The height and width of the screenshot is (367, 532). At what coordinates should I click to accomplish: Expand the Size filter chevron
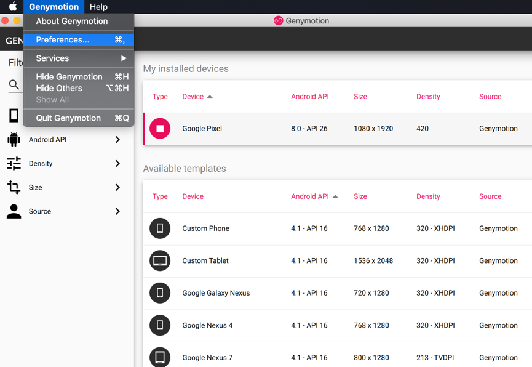pos(117,187)
